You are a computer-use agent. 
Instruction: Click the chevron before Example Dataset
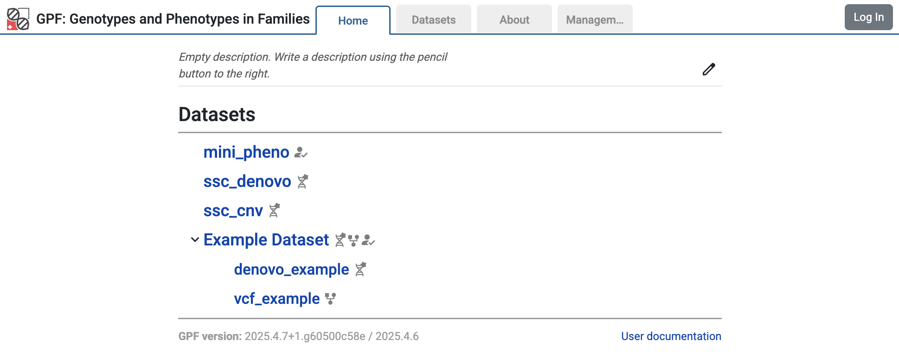(194, 240)
